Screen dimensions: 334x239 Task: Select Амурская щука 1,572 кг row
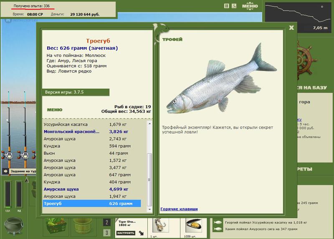[x=91, y=160]
